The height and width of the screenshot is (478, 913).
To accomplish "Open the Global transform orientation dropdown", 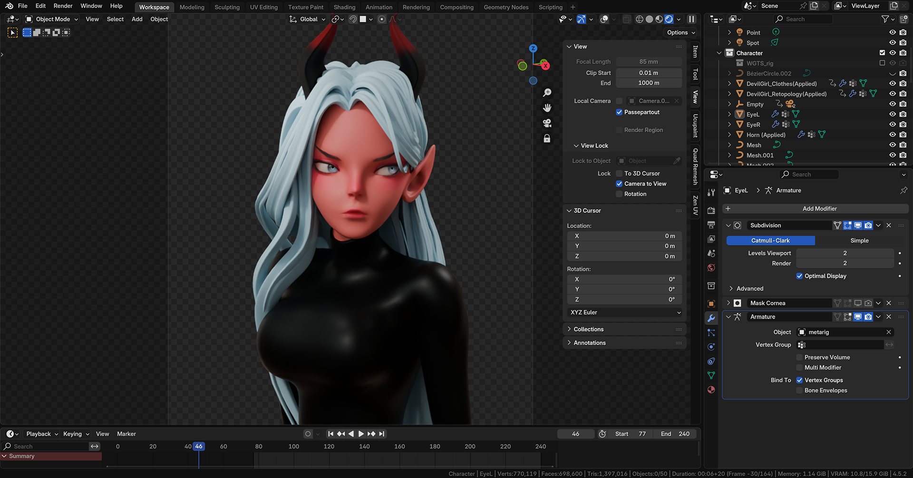I will (x=308, y=19).
